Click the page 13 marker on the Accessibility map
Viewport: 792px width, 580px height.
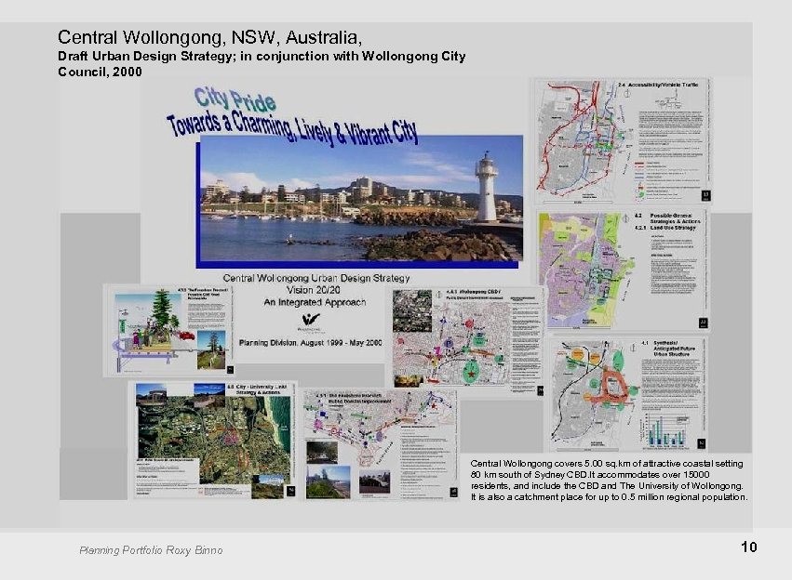705,194
